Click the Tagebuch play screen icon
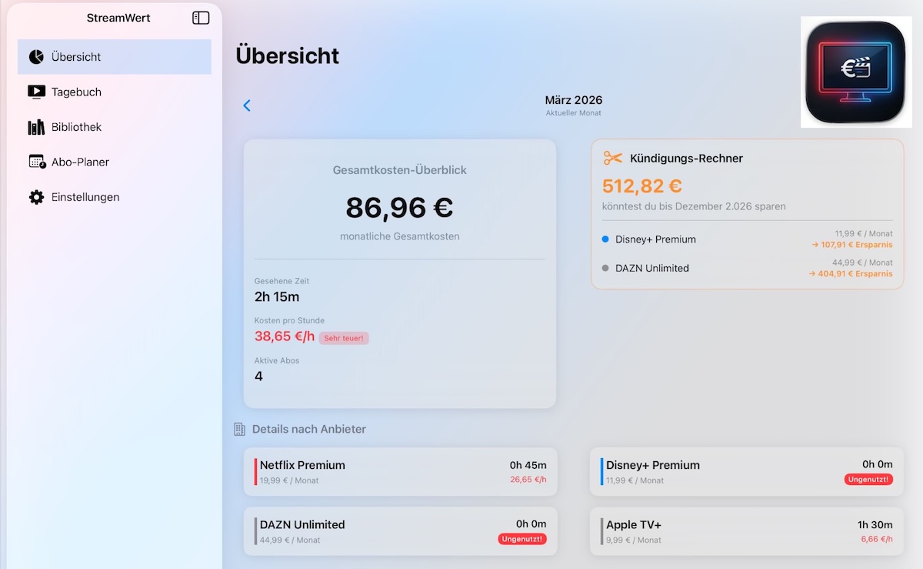923x569 pixels. [36, 92]
